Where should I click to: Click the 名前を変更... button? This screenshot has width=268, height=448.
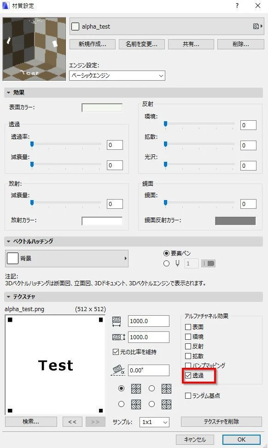coord(141,44)
